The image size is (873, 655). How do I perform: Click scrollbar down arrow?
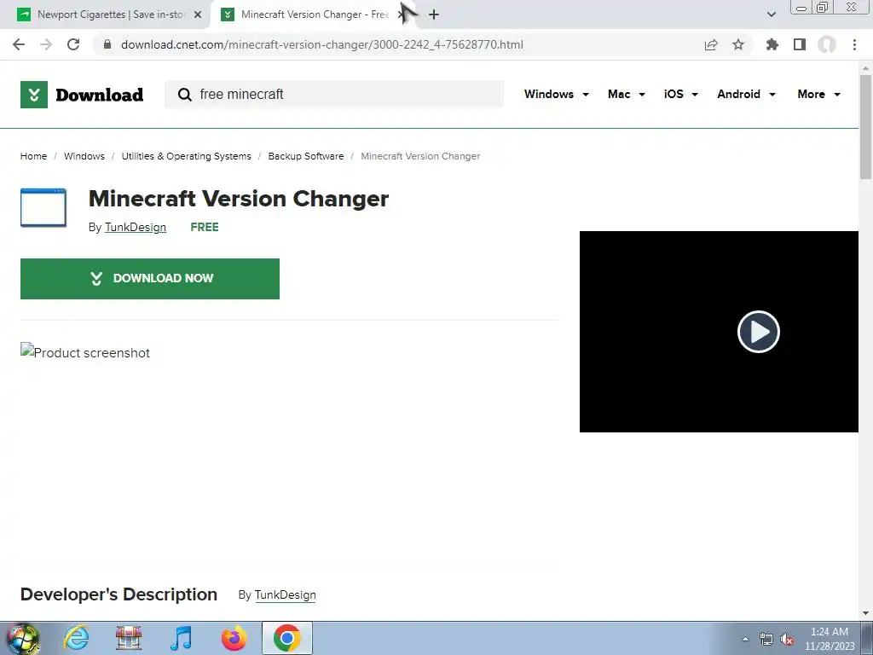pos(865,613)
